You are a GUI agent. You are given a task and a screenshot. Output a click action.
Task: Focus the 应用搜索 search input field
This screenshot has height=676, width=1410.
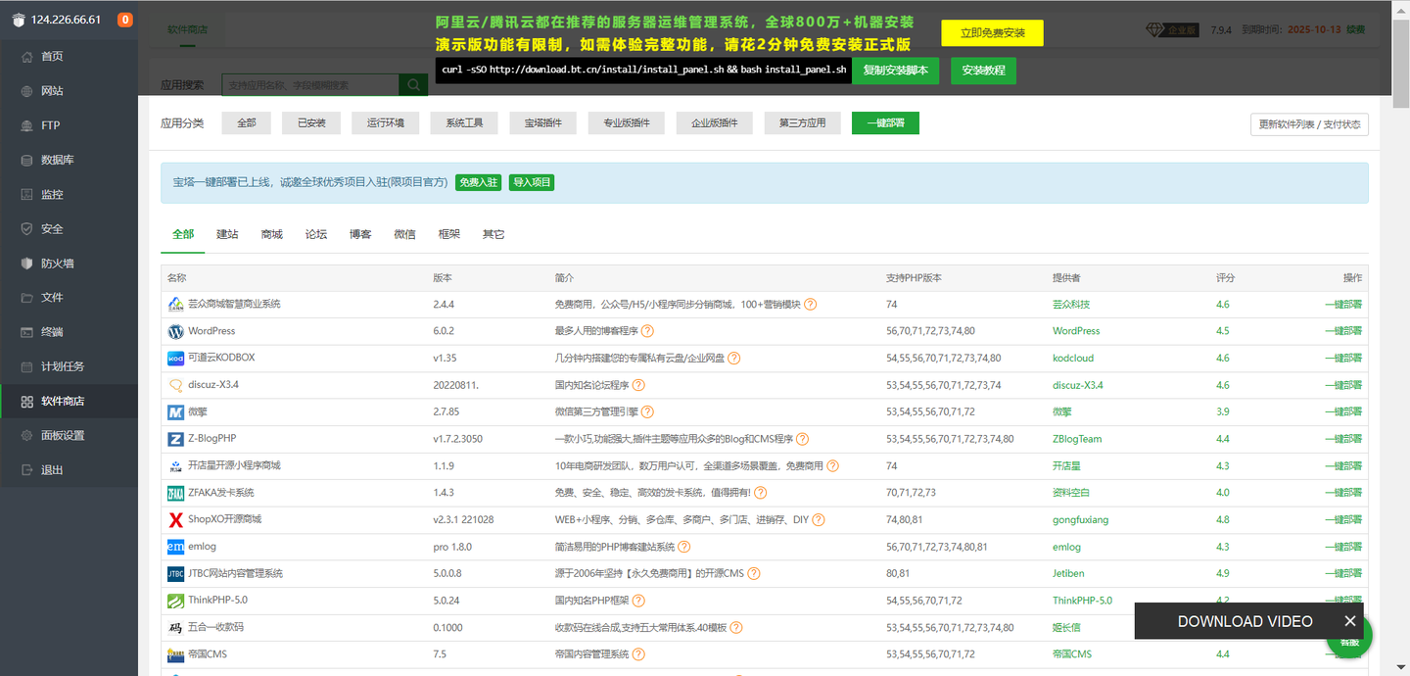[310, 85]
